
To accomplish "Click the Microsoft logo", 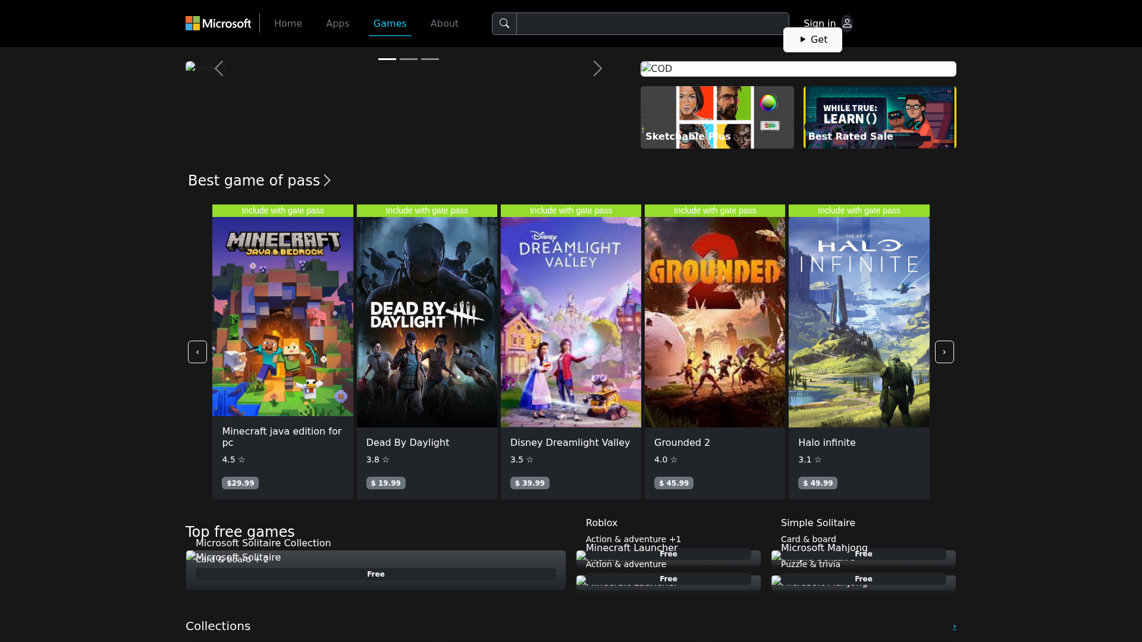I will point(218,23).
